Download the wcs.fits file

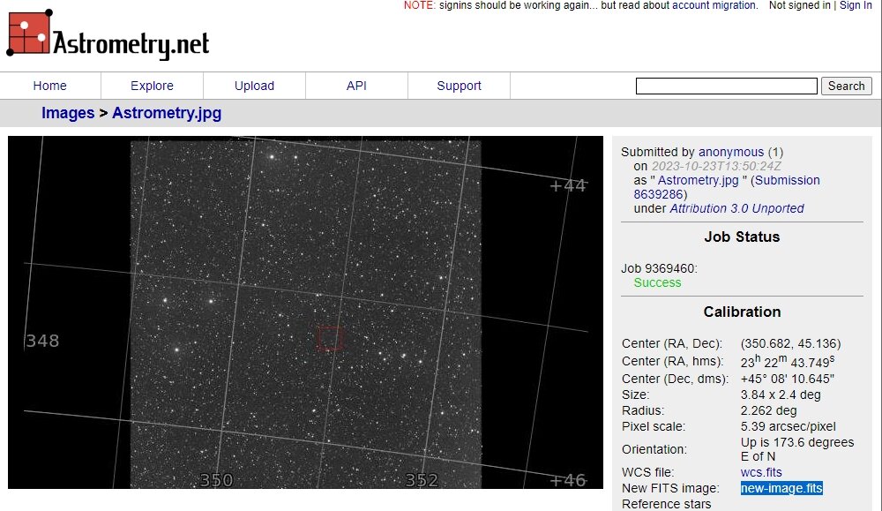coord(761,472)
